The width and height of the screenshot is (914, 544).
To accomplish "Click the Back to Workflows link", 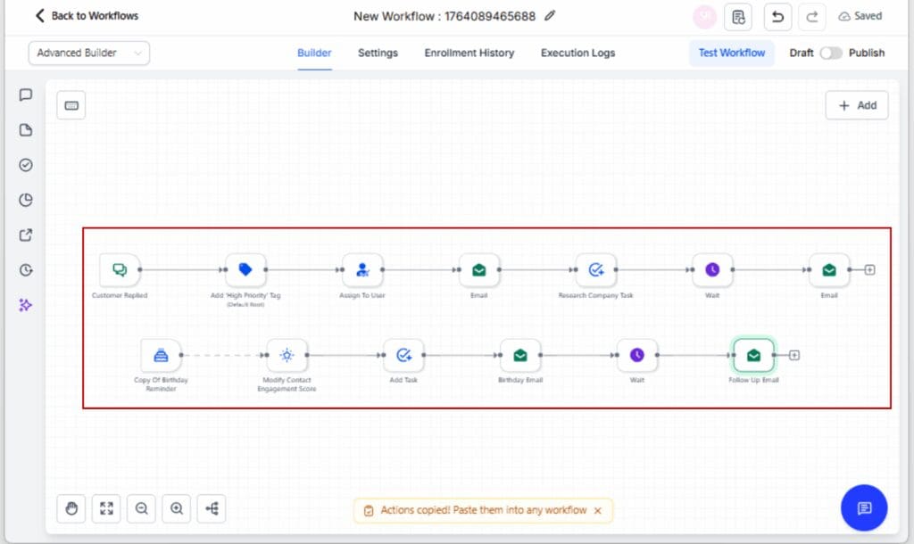I will click(86, 16).
